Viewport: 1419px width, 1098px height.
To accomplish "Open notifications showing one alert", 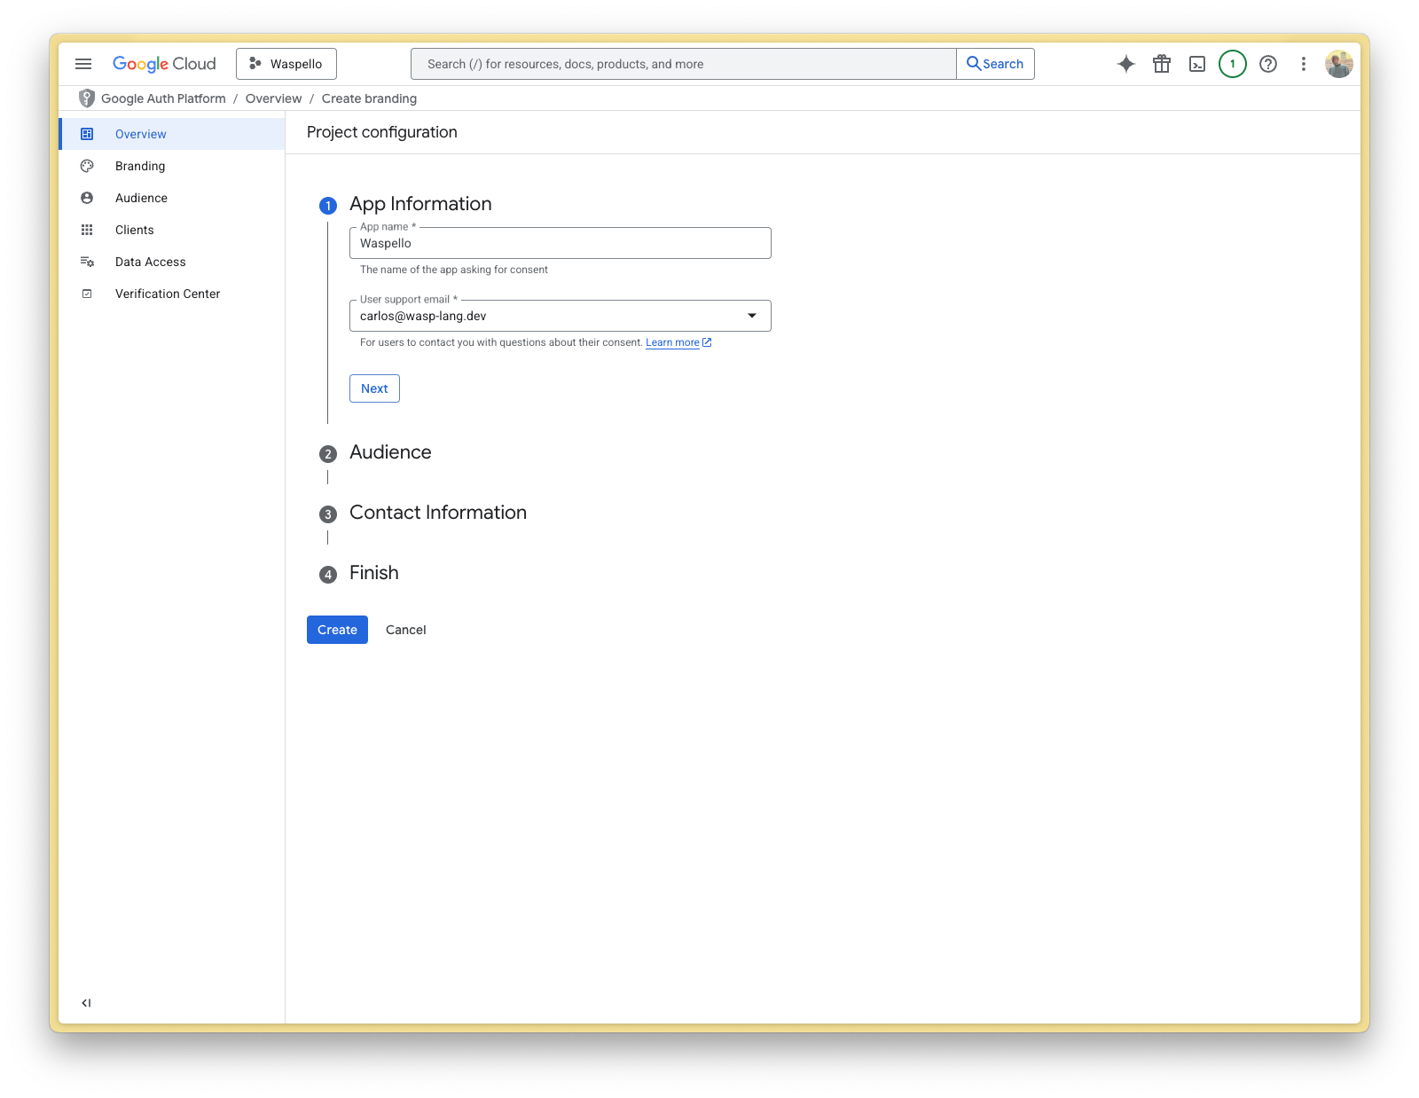I will click(x=1232, y=63).
